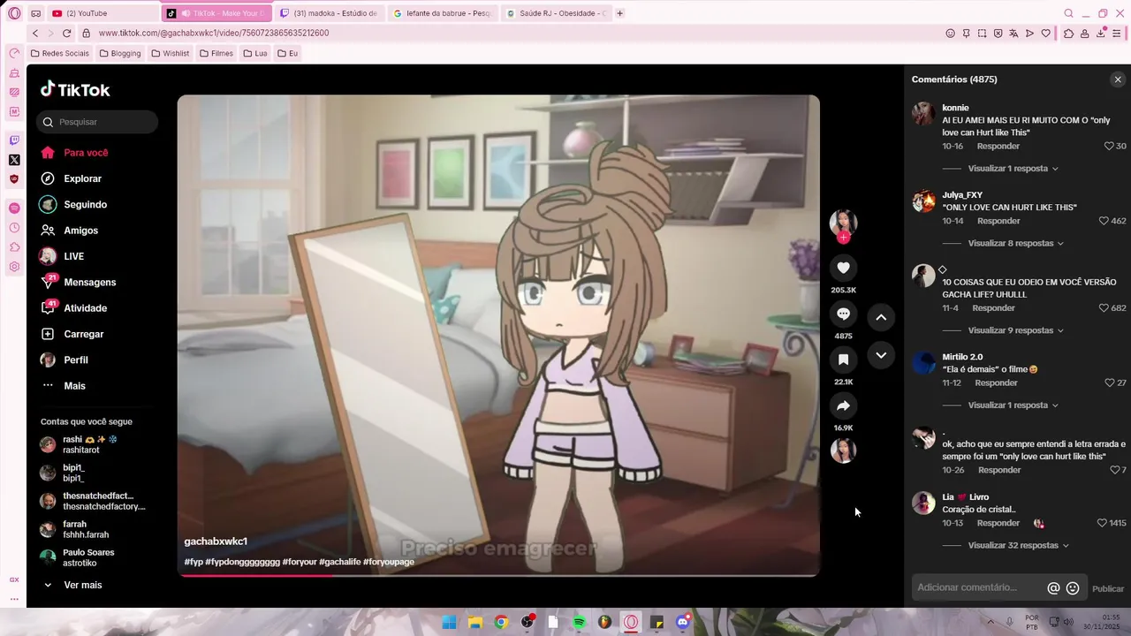The width and height of the screenshot is (1131, 636).
Task: Open browser extensions puzzle icon
Action: (x=1068, y=34)
